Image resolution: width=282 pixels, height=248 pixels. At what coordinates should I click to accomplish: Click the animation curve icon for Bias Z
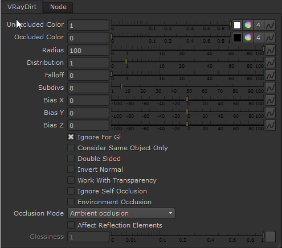[x=270, y=125]
